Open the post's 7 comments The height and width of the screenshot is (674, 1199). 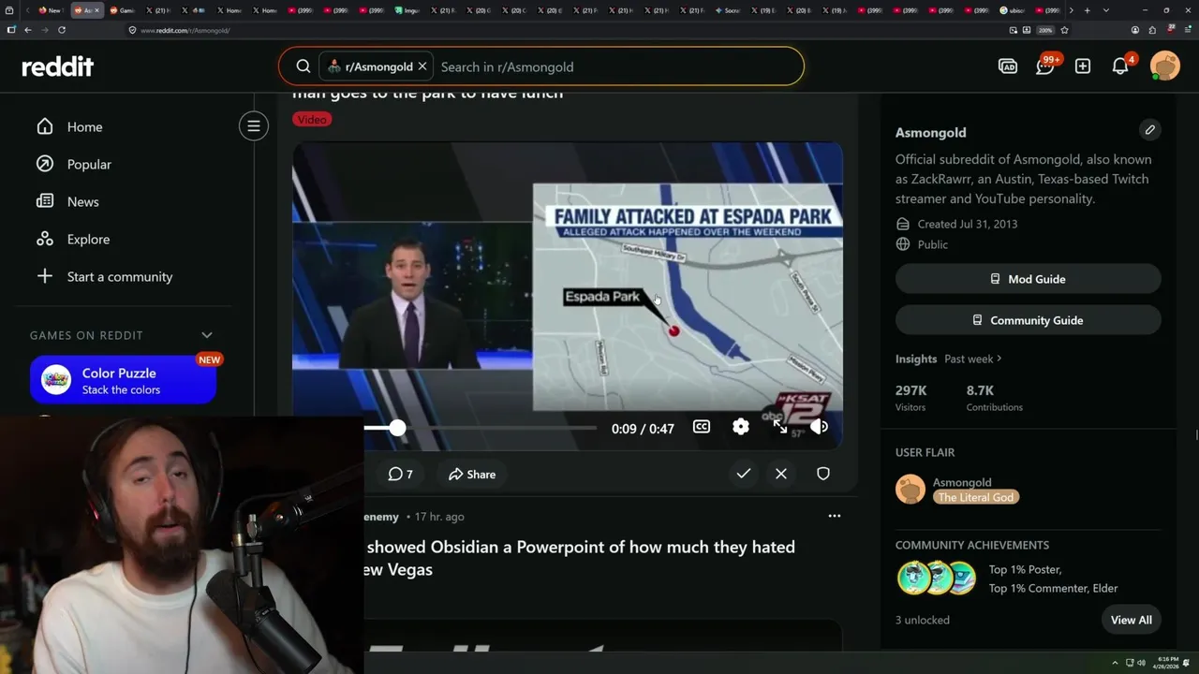400,474
